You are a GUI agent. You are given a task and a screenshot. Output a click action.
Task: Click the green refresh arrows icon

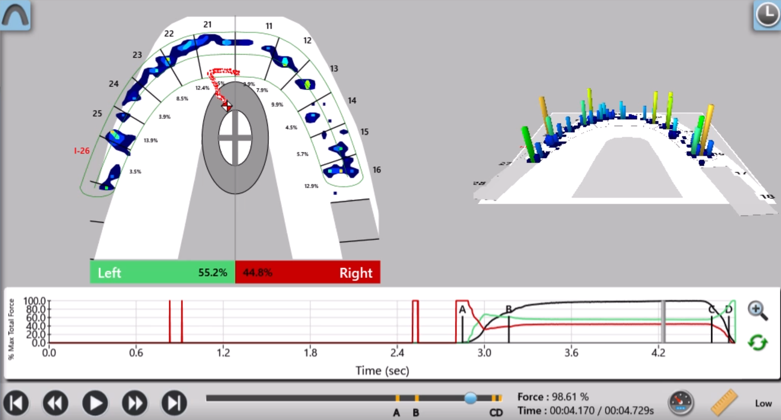coord(757,342)
